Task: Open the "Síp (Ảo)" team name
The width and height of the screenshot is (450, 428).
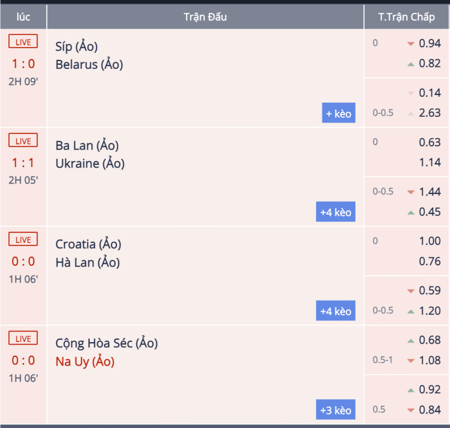Action: pos(76,46)
